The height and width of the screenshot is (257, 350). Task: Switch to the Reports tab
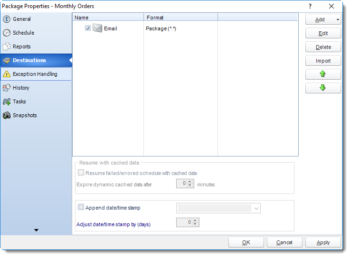tap(36, 46)
